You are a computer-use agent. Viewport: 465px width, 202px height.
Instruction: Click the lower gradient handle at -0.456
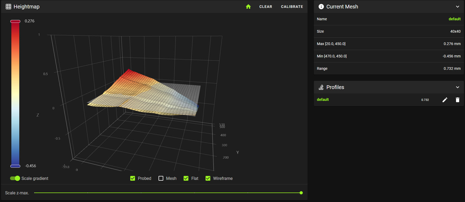(x=15, y=166)
